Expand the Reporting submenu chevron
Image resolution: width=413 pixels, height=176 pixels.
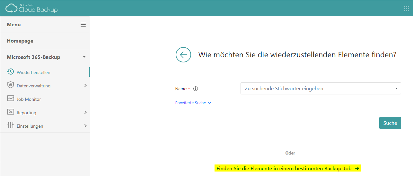click(85, 112)
